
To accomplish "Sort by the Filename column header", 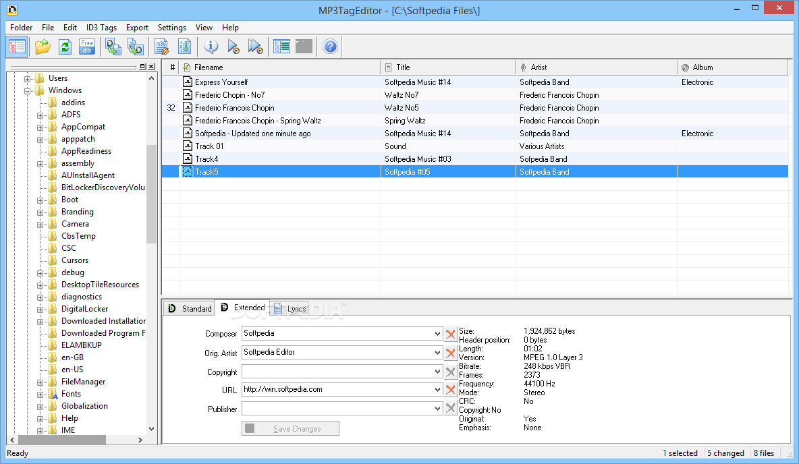I will coord(280,67).
